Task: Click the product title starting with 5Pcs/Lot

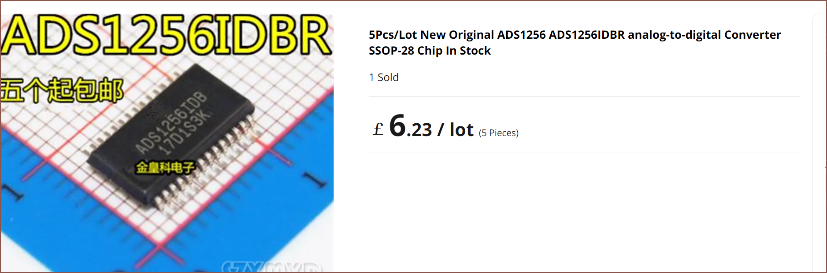Action: 575,35
